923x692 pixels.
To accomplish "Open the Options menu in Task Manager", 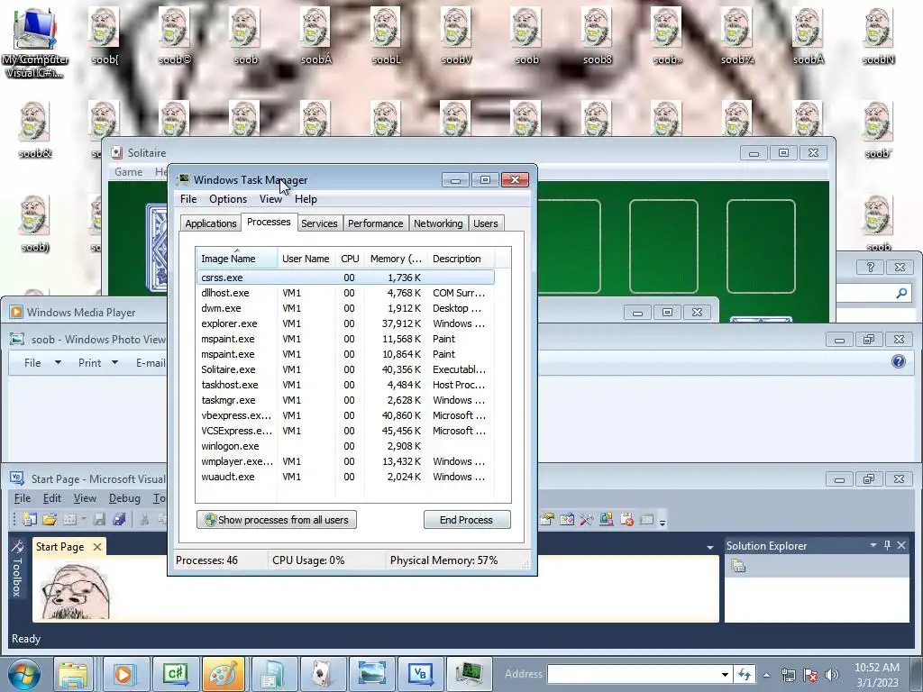I will point(228,199).
